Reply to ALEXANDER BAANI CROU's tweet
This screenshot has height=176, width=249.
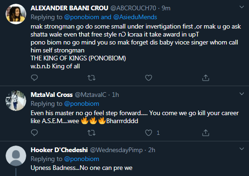pyautogui.click(x=34, y=78)
